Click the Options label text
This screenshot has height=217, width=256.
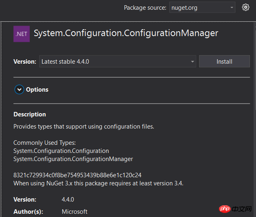37,90
